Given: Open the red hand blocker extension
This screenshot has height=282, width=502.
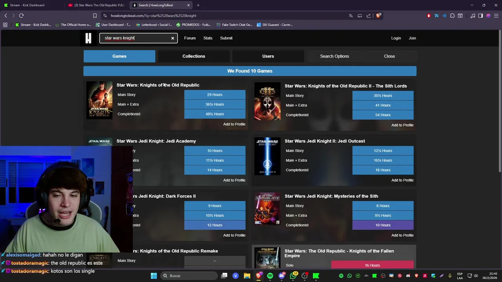Looking at the screenshot, I should pyautogui.click(x=429, y=16).
